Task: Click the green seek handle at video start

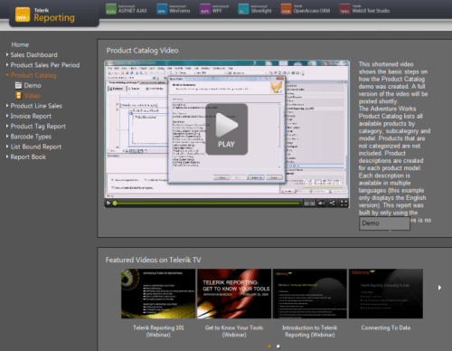Action: [x=115, y=204]
